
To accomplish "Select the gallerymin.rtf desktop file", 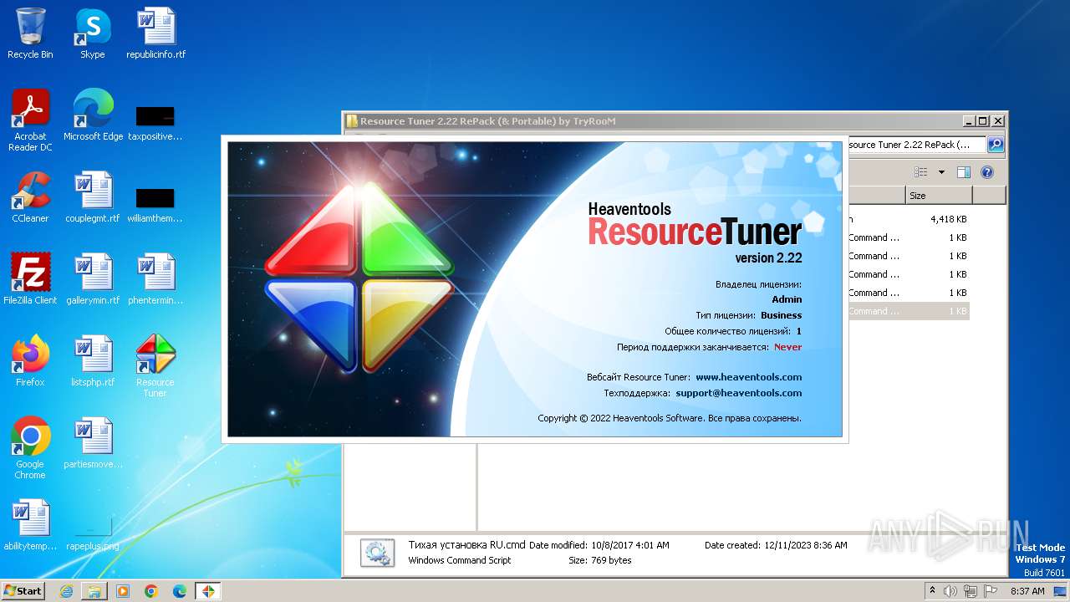I will [x=93, y=279].
